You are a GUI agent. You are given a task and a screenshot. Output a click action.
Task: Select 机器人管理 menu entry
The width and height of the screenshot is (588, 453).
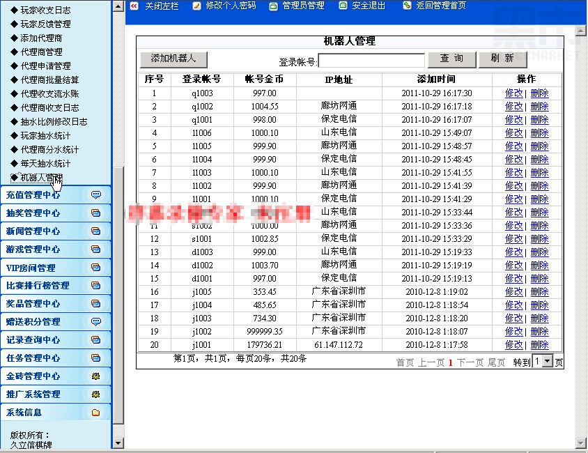[x=41, y=178]
